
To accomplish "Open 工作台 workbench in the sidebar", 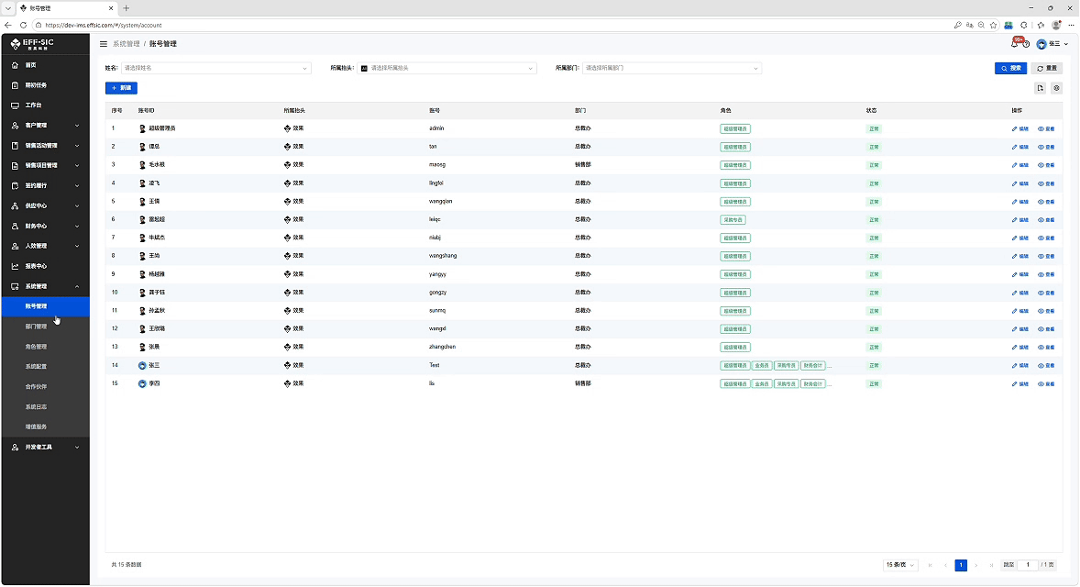I will tap(46, 105).
